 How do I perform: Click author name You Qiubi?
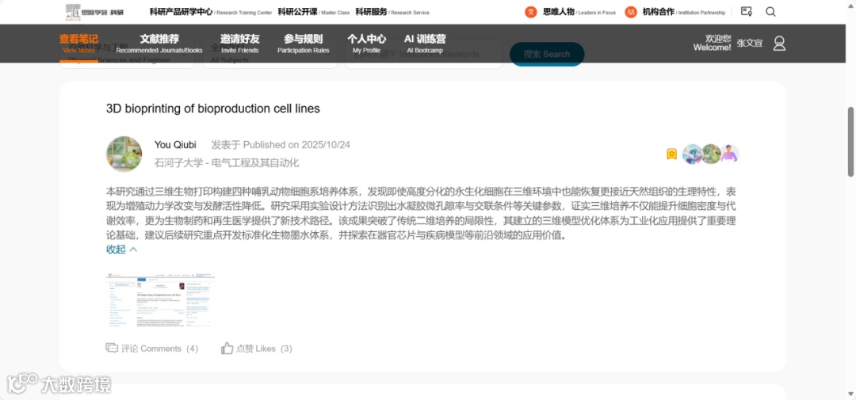point(175,145)
